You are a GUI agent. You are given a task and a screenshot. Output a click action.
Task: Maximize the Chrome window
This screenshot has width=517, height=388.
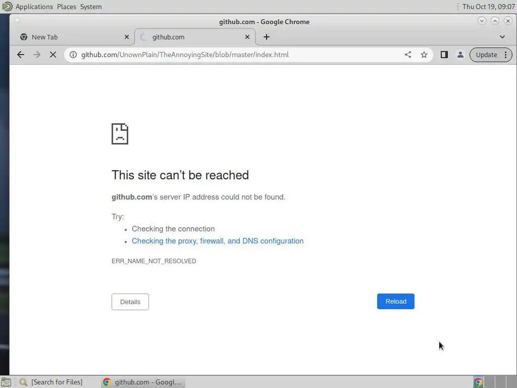point(495,21)
